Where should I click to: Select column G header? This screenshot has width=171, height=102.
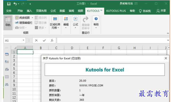(119, 48)
